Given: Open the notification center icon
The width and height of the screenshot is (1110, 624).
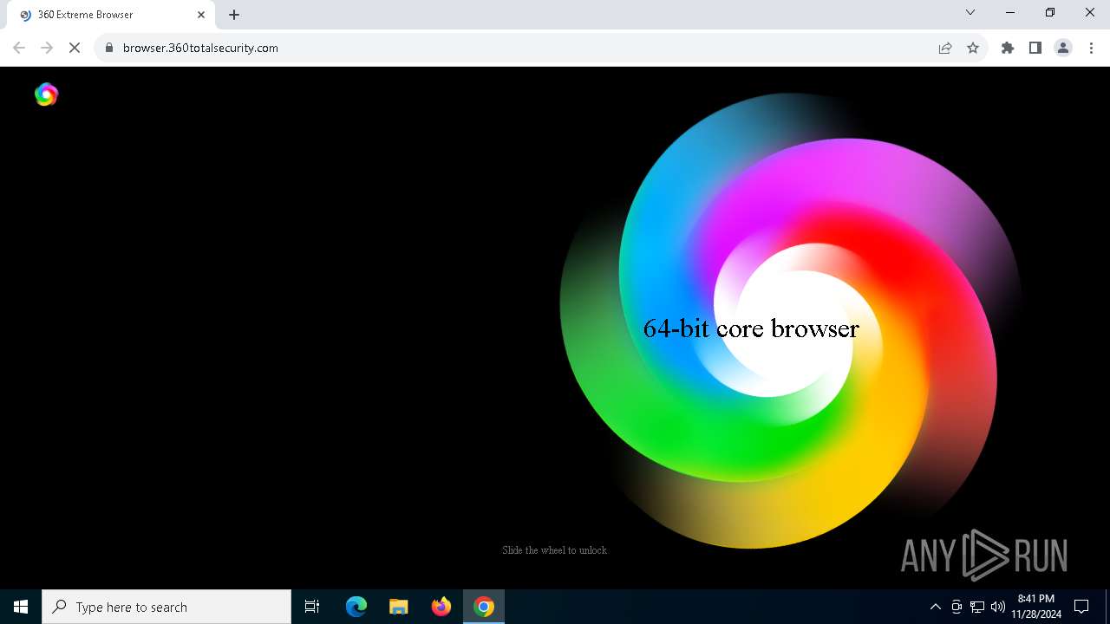Looking at the screenshot, I should tap(1081, 607).
